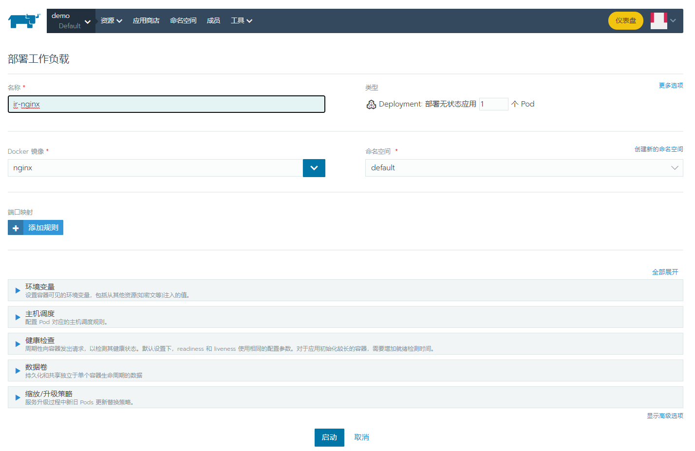Click the Deployment workload type icon
Image resolution: width=695 pixels, height=451 pixels.
[371, 104]
